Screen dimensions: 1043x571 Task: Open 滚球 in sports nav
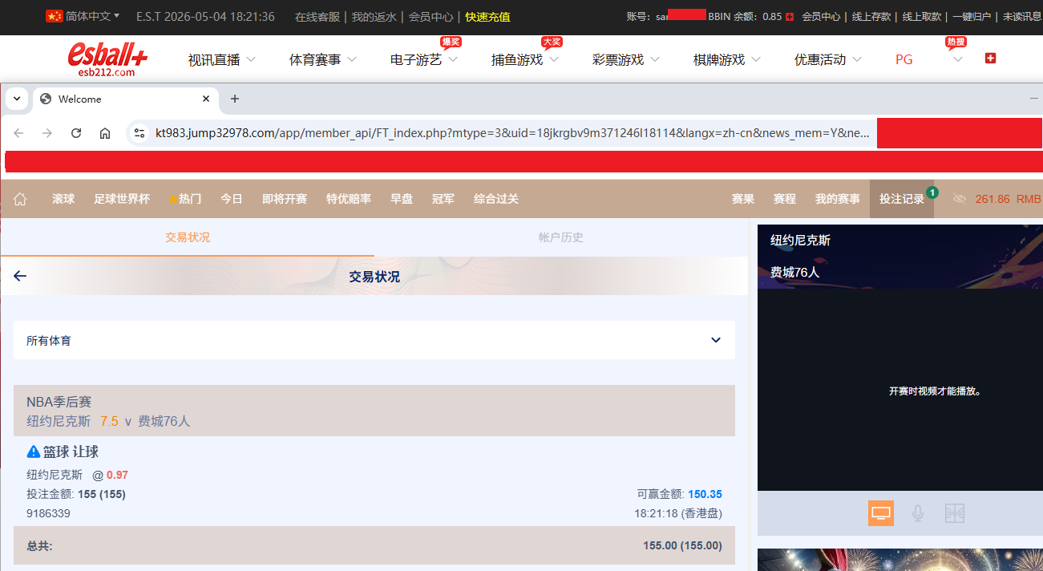(x=63, y=199)
